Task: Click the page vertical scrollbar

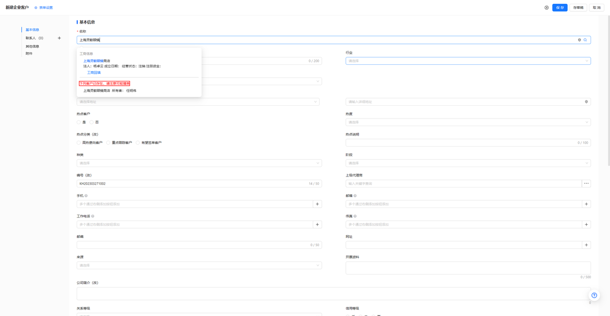Action: point(608,90)
